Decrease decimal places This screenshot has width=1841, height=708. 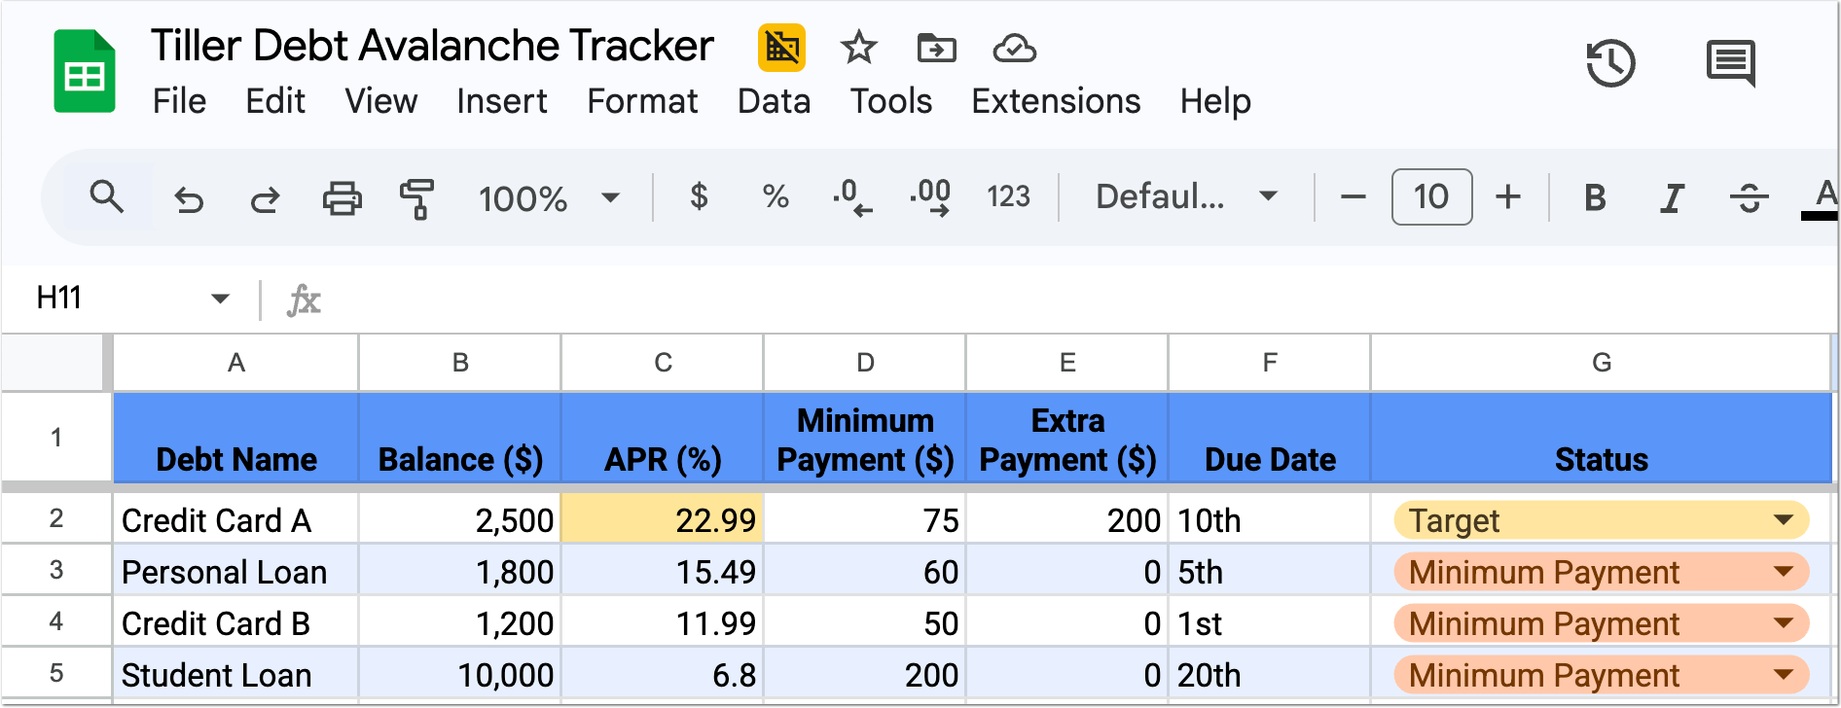[852, 197]
